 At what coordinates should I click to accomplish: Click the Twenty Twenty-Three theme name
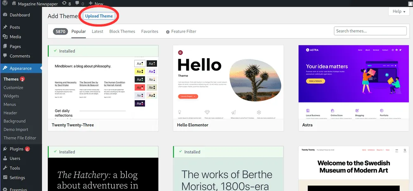click(73, 125)
